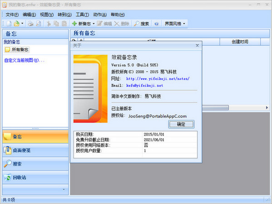This screenshot has width=272, height=204.
Task: Click the app icon in the title bar
Action: 5,5
